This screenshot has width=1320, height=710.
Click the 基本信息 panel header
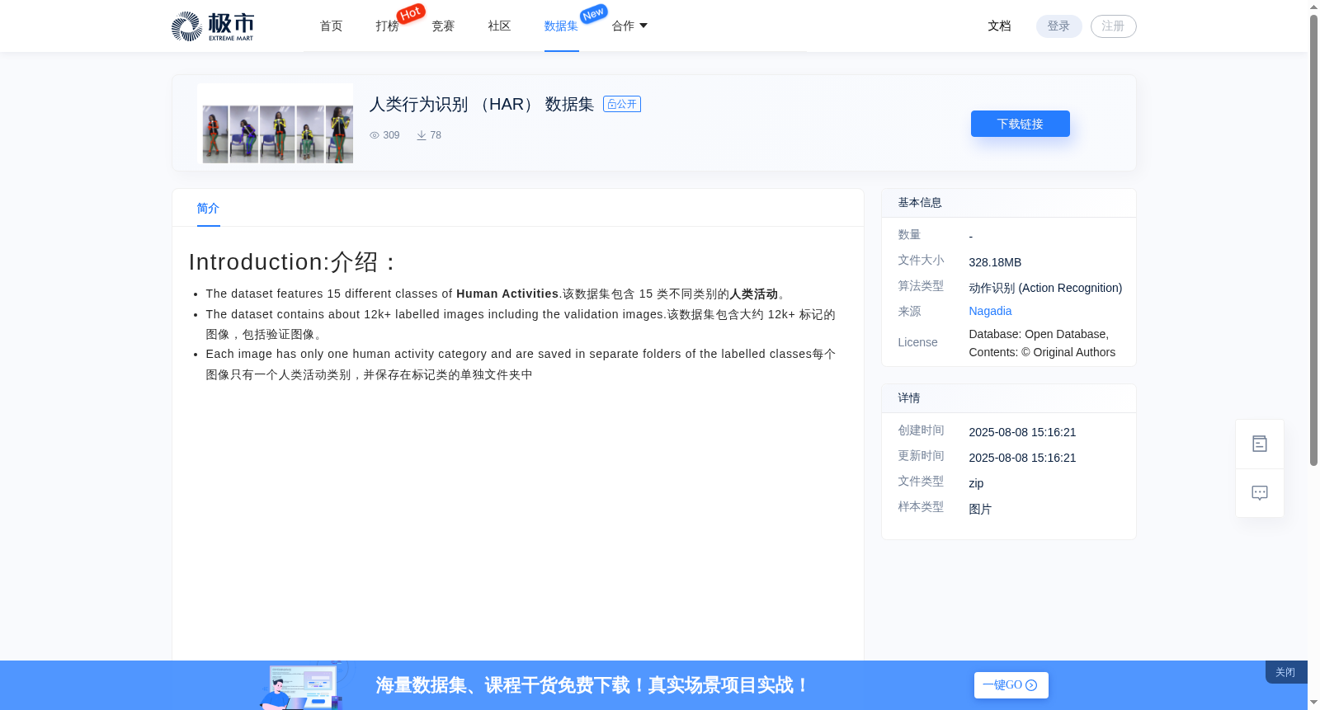click(1008, 203)
